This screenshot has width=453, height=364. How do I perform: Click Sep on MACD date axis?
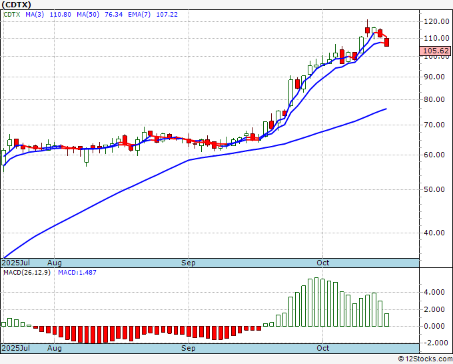(189, 348)
